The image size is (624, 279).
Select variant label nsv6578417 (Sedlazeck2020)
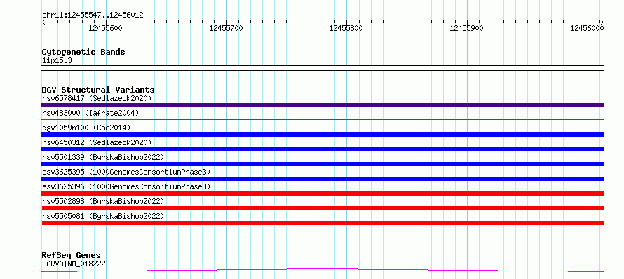[97, 98]
